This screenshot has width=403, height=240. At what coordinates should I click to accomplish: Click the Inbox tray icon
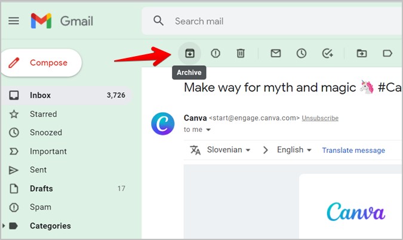point(14,96)
